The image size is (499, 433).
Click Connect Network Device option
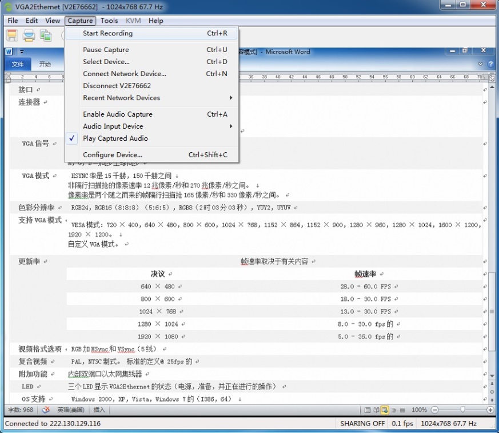124,74
